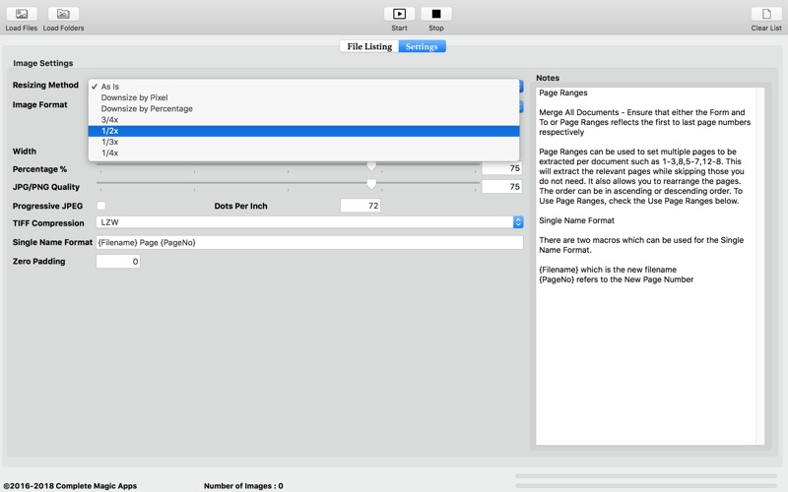Switch to the File Listing tab
The image size is (788, 492).
pos(369,46)
